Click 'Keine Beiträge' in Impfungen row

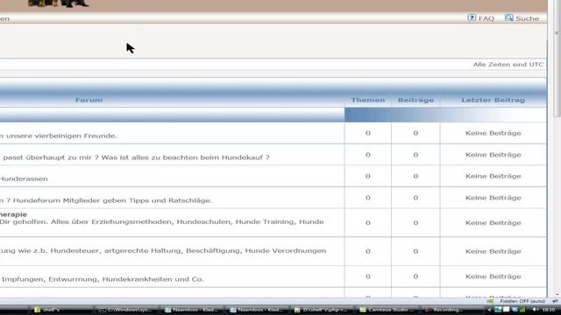pos(494,276)
